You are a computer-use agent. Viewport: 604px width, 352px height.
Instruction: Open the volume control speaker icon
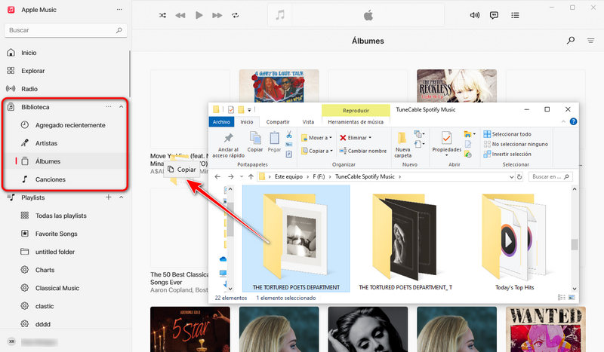(x=475, y=15)
